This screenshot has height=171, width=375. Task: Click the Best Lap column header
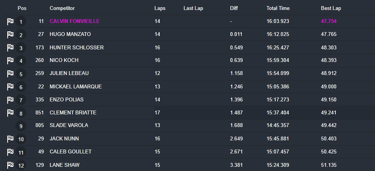tap(331, 8)
